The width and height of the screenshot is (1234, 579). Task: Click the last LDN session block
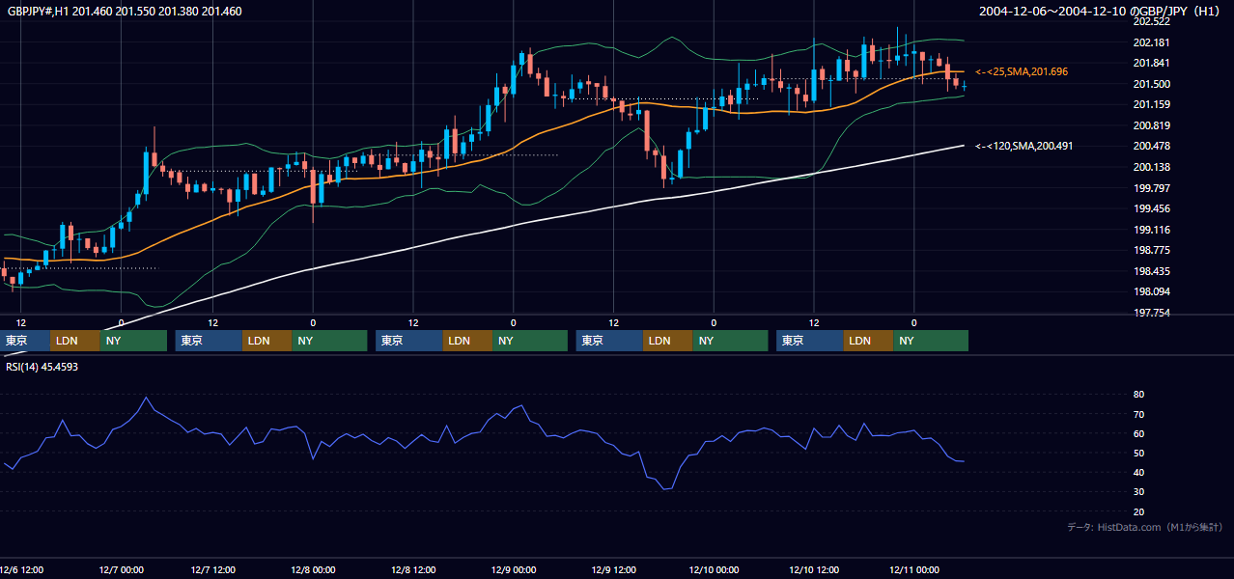[x=869, y=341]
